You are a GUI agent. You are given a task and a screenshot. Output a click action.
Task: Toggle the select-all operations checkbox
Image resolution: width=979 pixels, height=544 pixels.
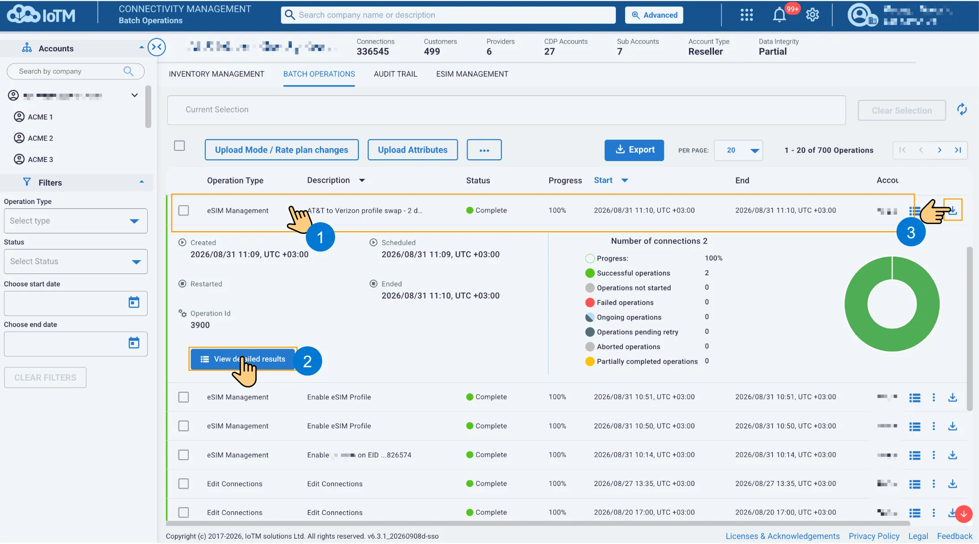coord(179,145)
